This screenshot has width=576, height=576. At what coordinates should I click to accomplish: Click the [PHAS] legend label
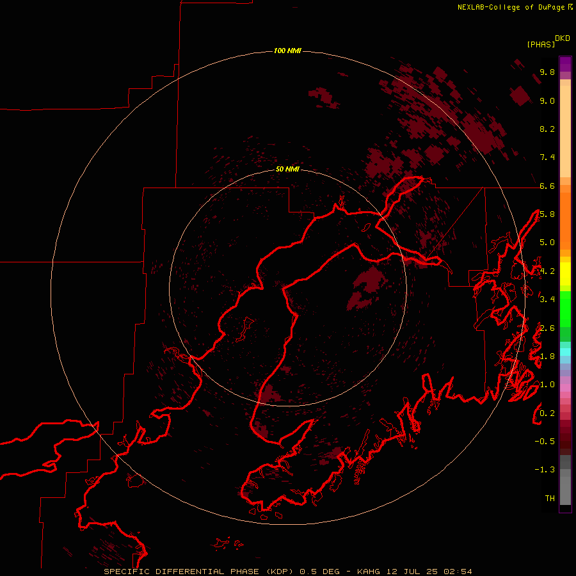[541, 44]
